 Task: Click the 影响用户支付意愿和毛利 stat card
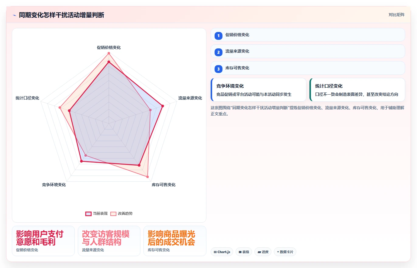(x=43, y=241)
